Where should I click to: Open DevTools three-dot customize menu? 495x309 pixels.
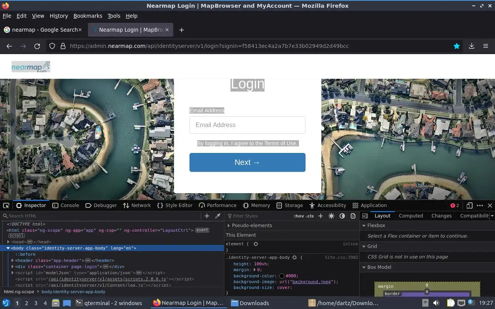[480, 205]
